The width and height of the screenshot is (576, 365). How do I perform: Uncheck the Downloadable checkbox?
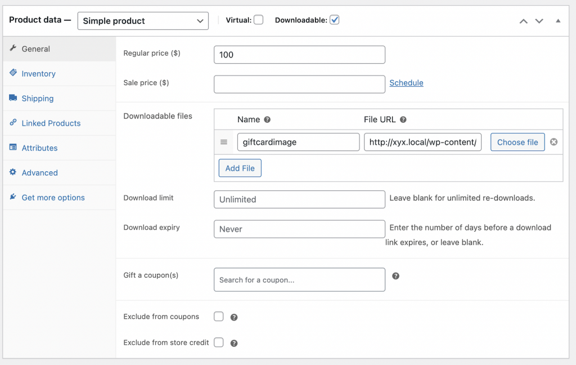pyautogui.click(x=334, y=20)
